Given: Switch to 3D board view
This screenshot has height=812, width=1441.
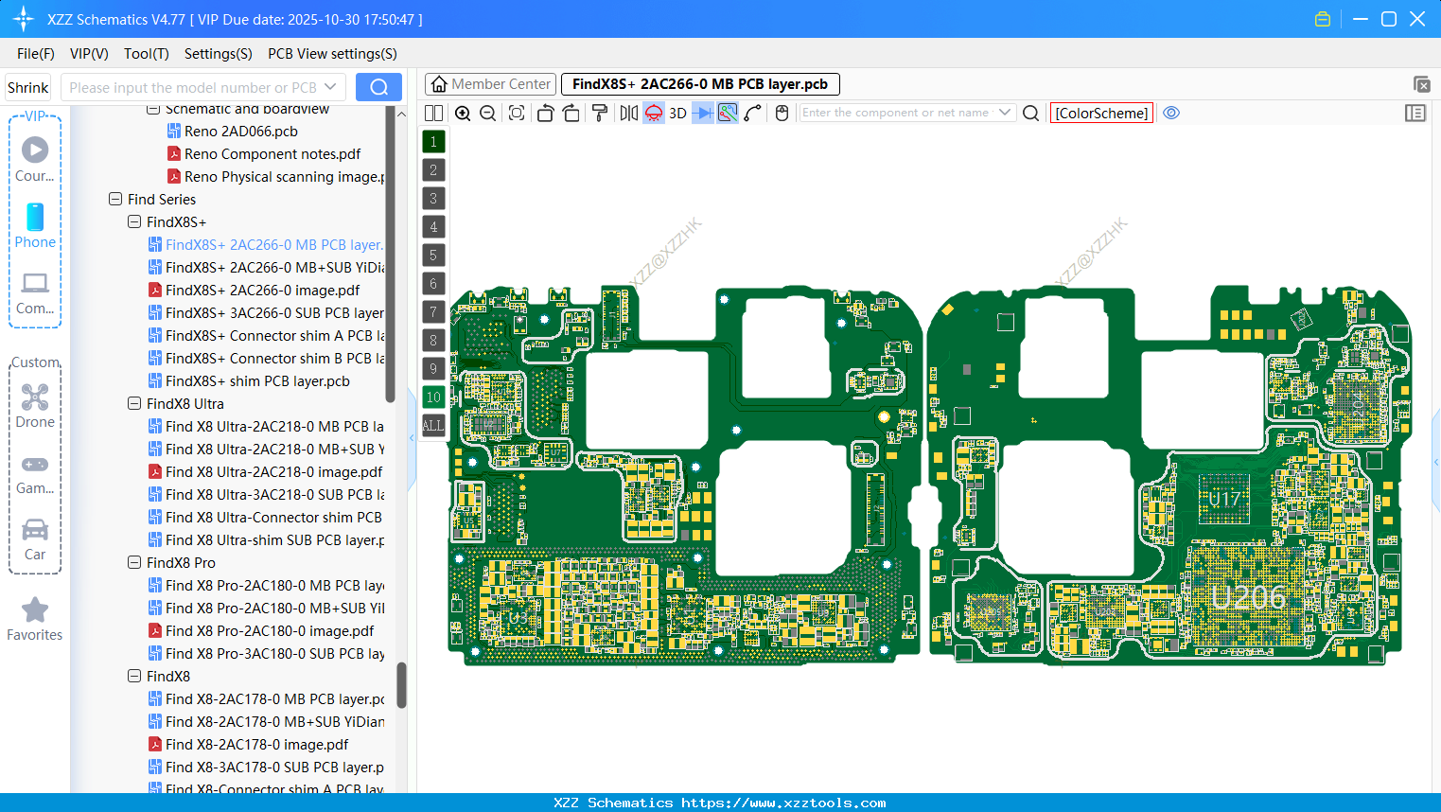Looking at the screenshot, I should 679,112.
